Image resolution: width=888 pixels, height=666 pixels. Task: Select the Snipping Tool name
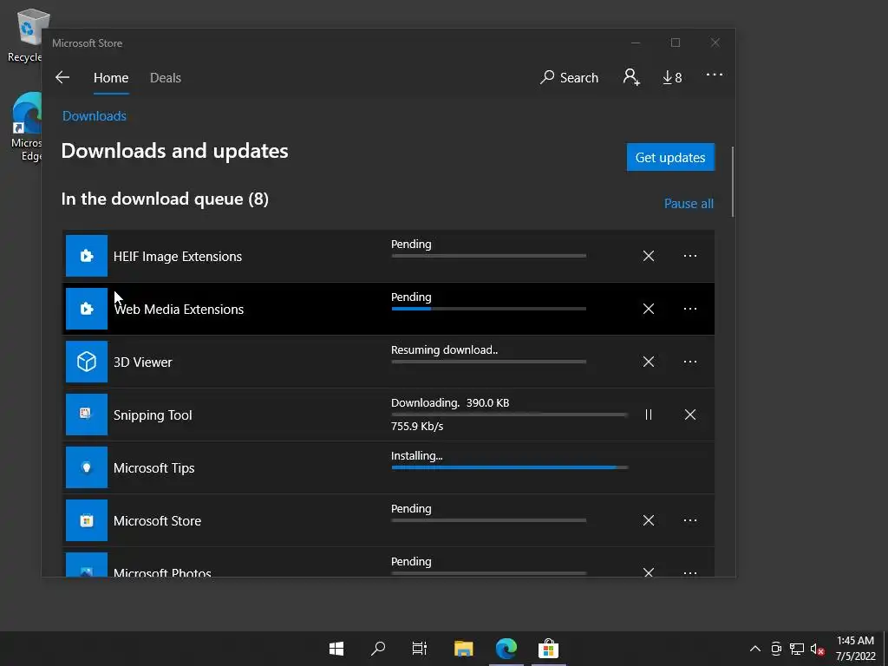[153, 415]
